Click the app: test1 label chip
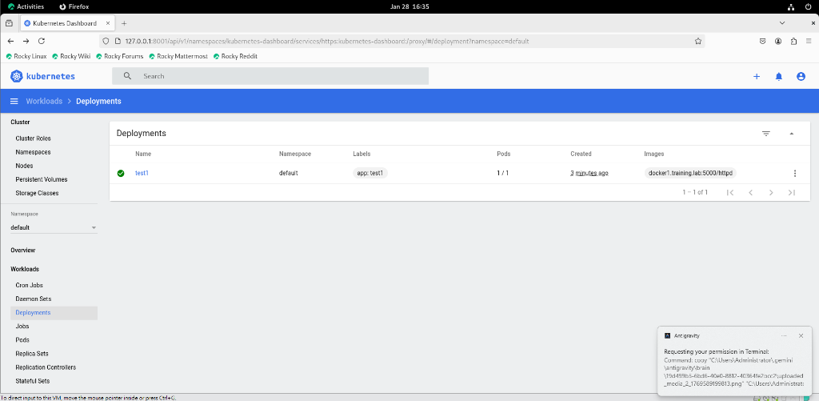 [370, 173]
